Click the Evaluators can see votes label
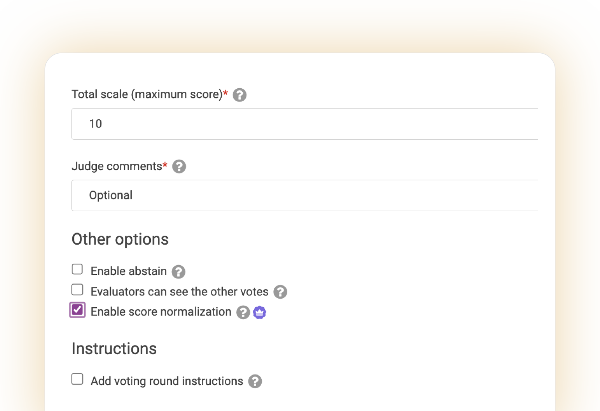The width and height of the screenshot is (600, 411). pos(179,292)
